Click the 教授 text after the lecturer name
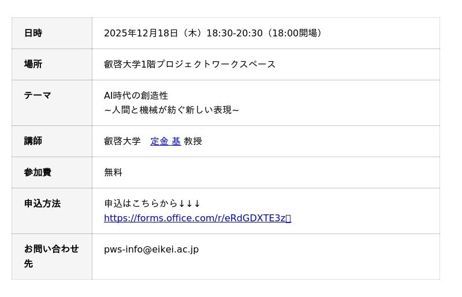 pyautogui.click(x=193, y=141)
